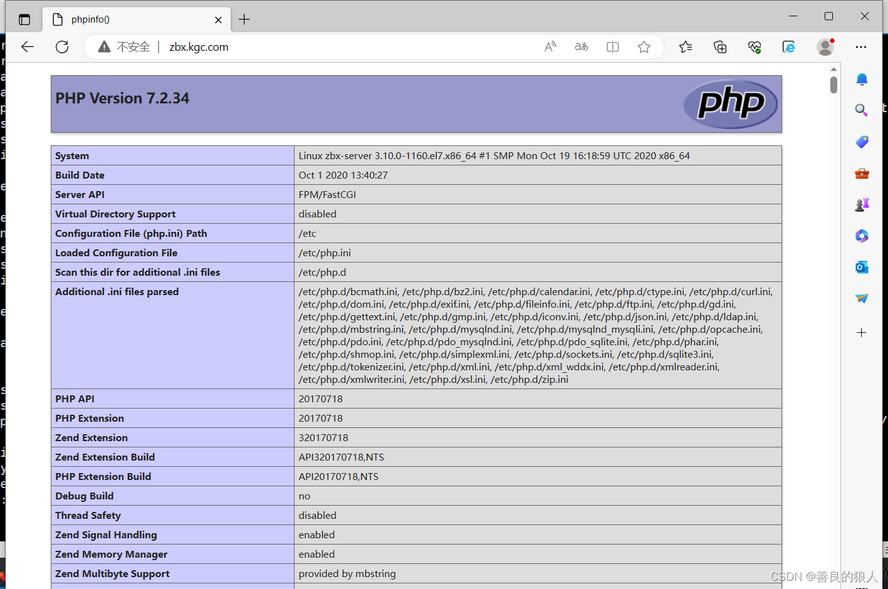Start Read aloud from address bar
The height and width of the screenshot is (589, 888).
tap(550, 47)
